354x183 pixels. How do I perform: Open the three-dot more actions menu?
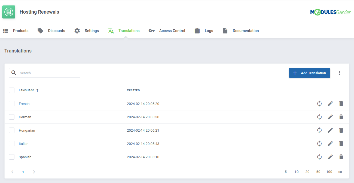coord(340,73)
